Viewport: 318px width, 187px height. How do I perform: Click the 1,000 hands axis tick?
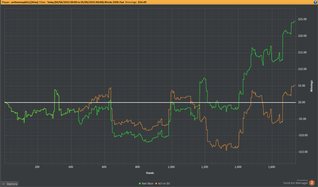click(x=171, y=167)
